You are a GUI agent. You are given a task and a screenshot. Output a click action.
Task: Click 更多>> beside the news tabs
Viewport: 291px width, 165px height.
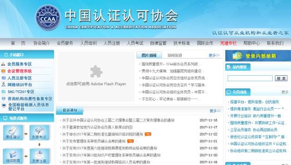tap(214, 55)
